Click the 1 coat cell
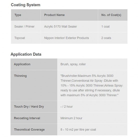 tap(105, 27)
